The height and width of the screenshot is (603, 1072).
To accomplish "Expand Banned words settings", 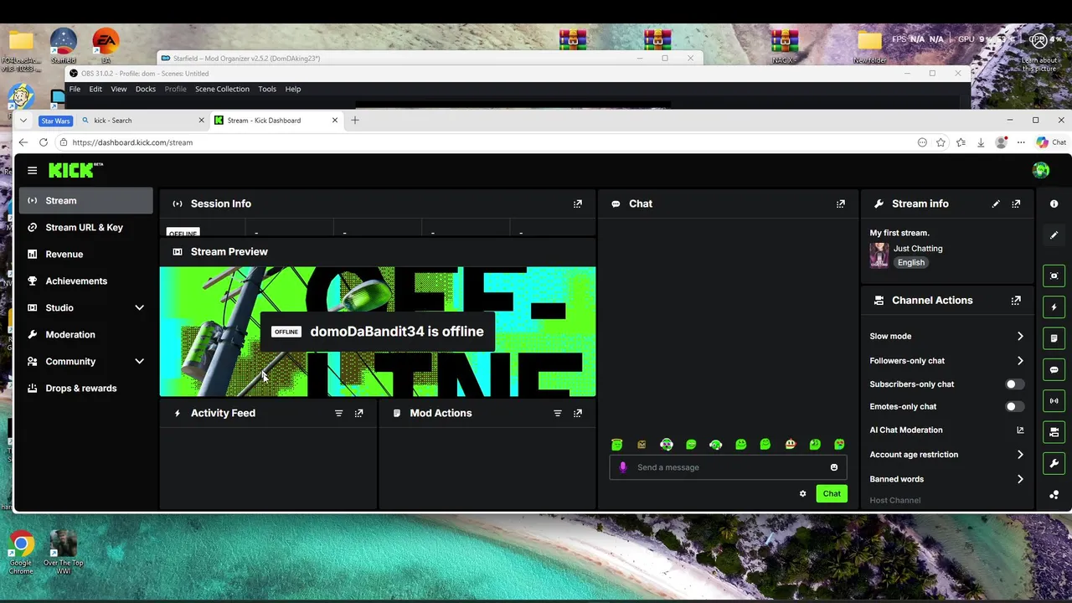I will click(x=1020, y=479).
